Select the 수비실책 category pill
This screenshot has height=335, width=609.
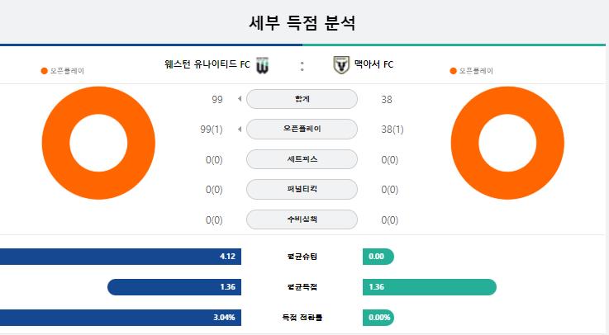point(302,219)
